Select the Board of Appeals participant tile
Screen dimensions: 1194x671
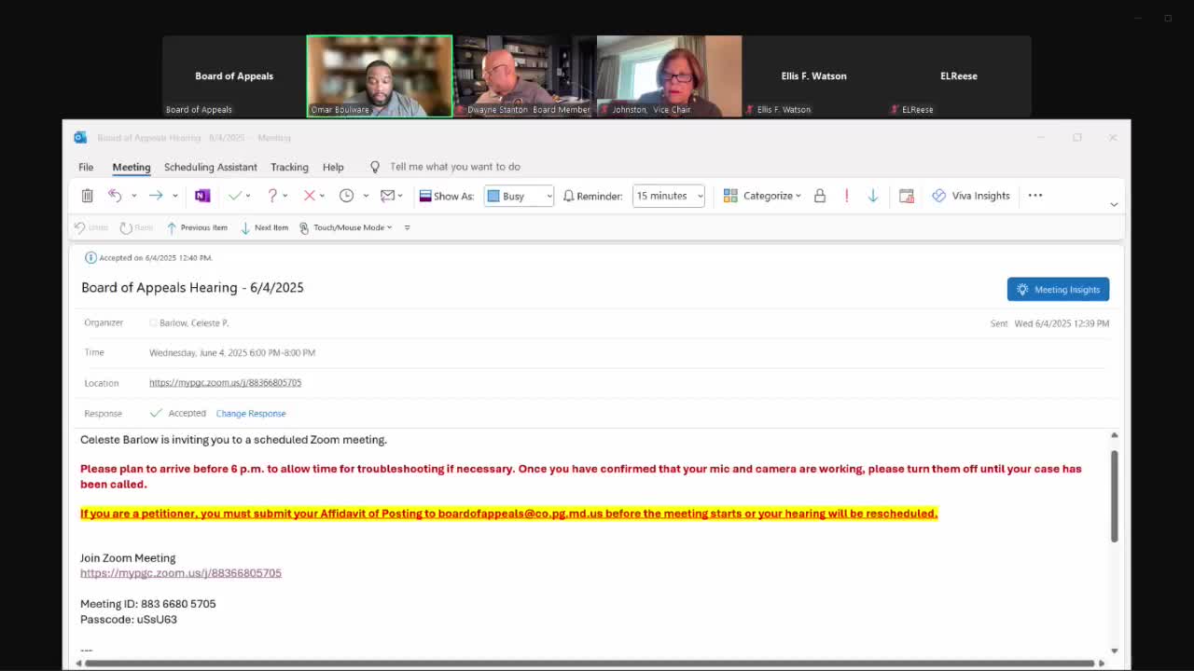[x=234, y=76]
